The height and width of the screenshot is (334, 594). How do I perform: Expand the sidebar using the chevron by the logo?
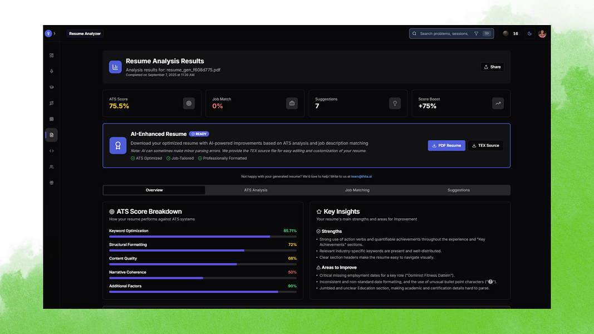[x=55, y=34]
